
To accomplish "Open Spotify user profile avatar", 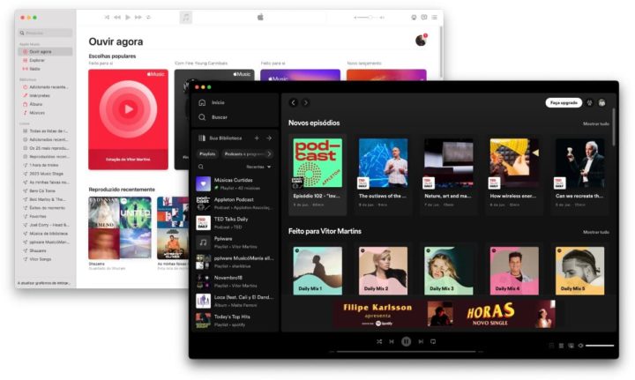I will click(602, 103).
